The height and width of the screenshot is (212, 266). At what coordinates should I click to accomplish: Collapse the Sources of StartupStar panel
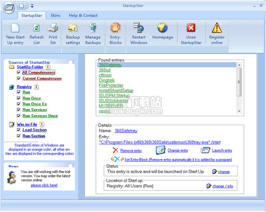click(x=70, y=62)
